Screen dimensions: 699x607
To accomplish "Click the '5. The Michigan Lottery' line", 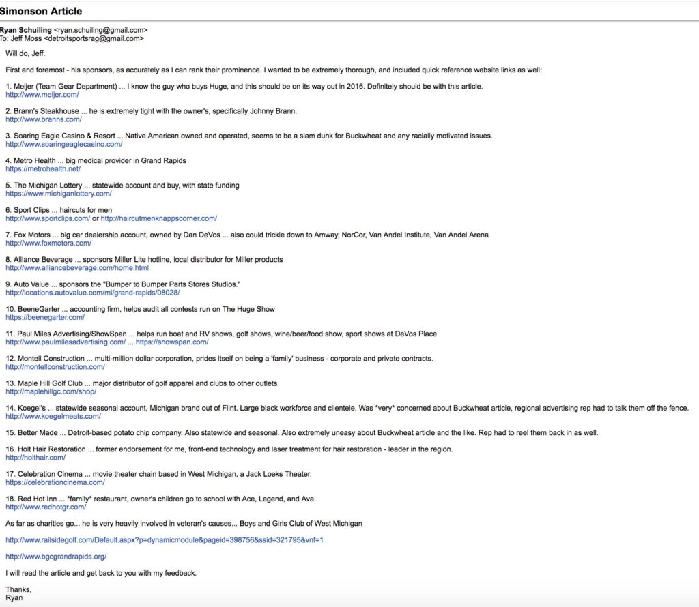I will (x=122, y=186).
